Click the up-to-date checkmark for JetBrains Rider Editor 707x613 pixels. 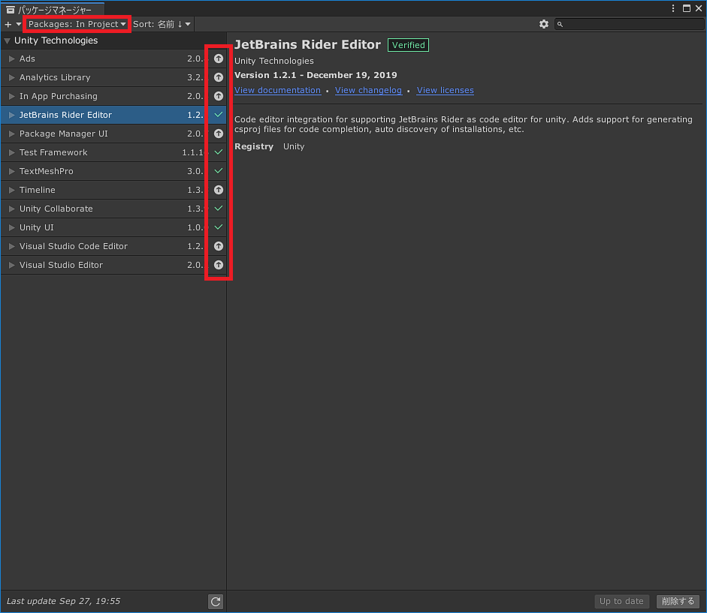[218, 115]
